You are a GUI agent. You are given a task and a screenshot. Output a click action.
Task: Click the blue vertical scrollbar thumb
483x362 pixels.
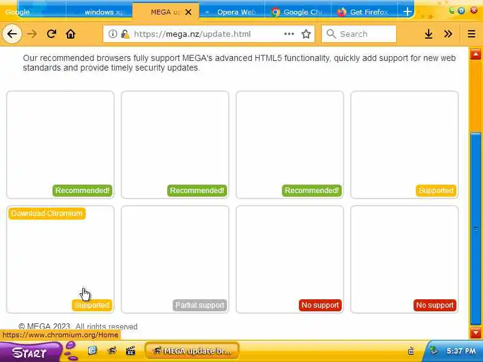(476, 229)
